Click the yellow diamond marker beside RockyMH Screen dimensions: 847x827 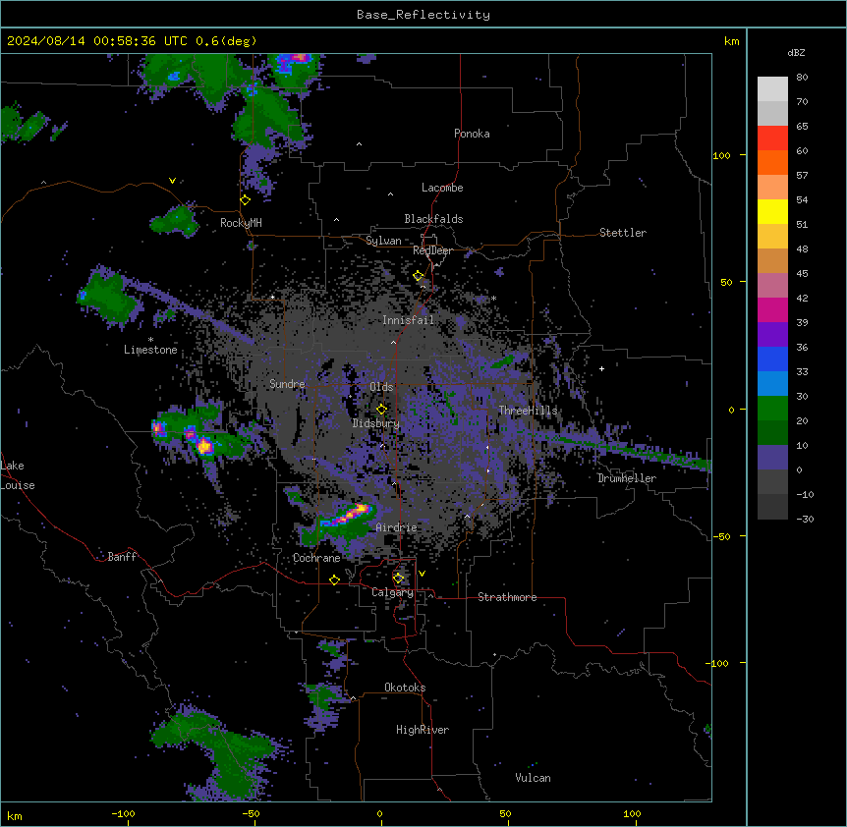tap(246, 200)
